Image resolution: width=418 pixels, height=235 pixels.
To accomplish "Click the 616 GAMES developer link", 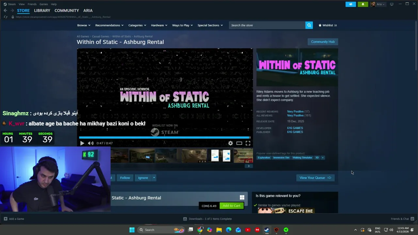I will click(x=295, y=128).
